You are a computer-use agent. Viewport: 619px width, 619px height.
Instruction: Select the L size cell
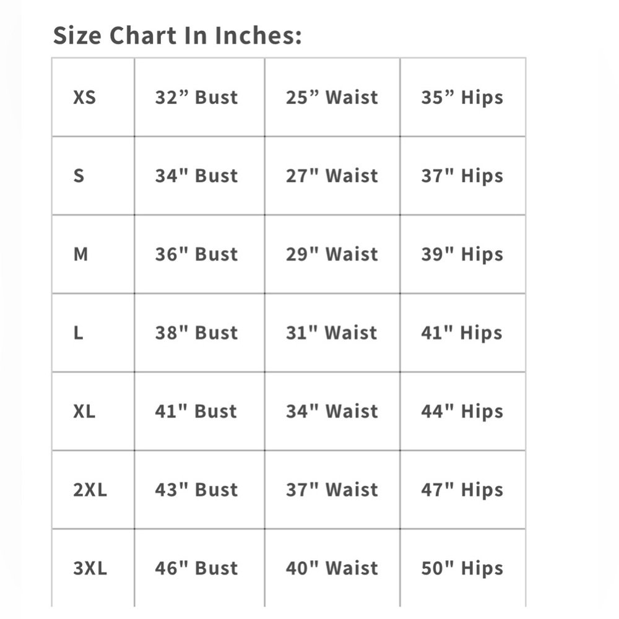pyautogui.click(x=93, y=333)
